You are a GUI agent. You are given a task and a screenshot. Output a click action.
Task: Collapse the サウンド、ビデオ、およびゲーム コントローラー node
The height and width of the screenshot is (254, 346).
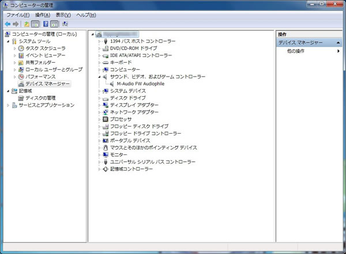coord(99,77)
